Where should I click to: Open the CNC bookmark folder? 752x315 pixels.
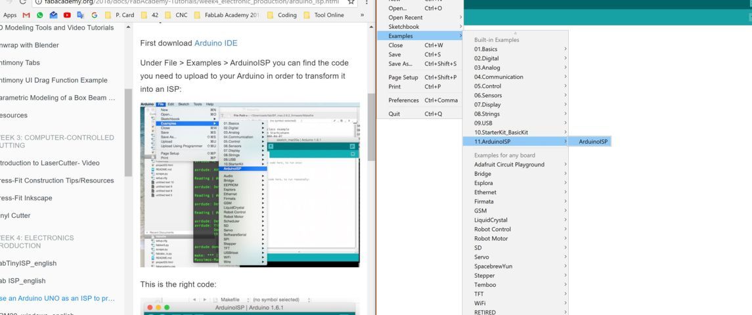click(177, 15)
